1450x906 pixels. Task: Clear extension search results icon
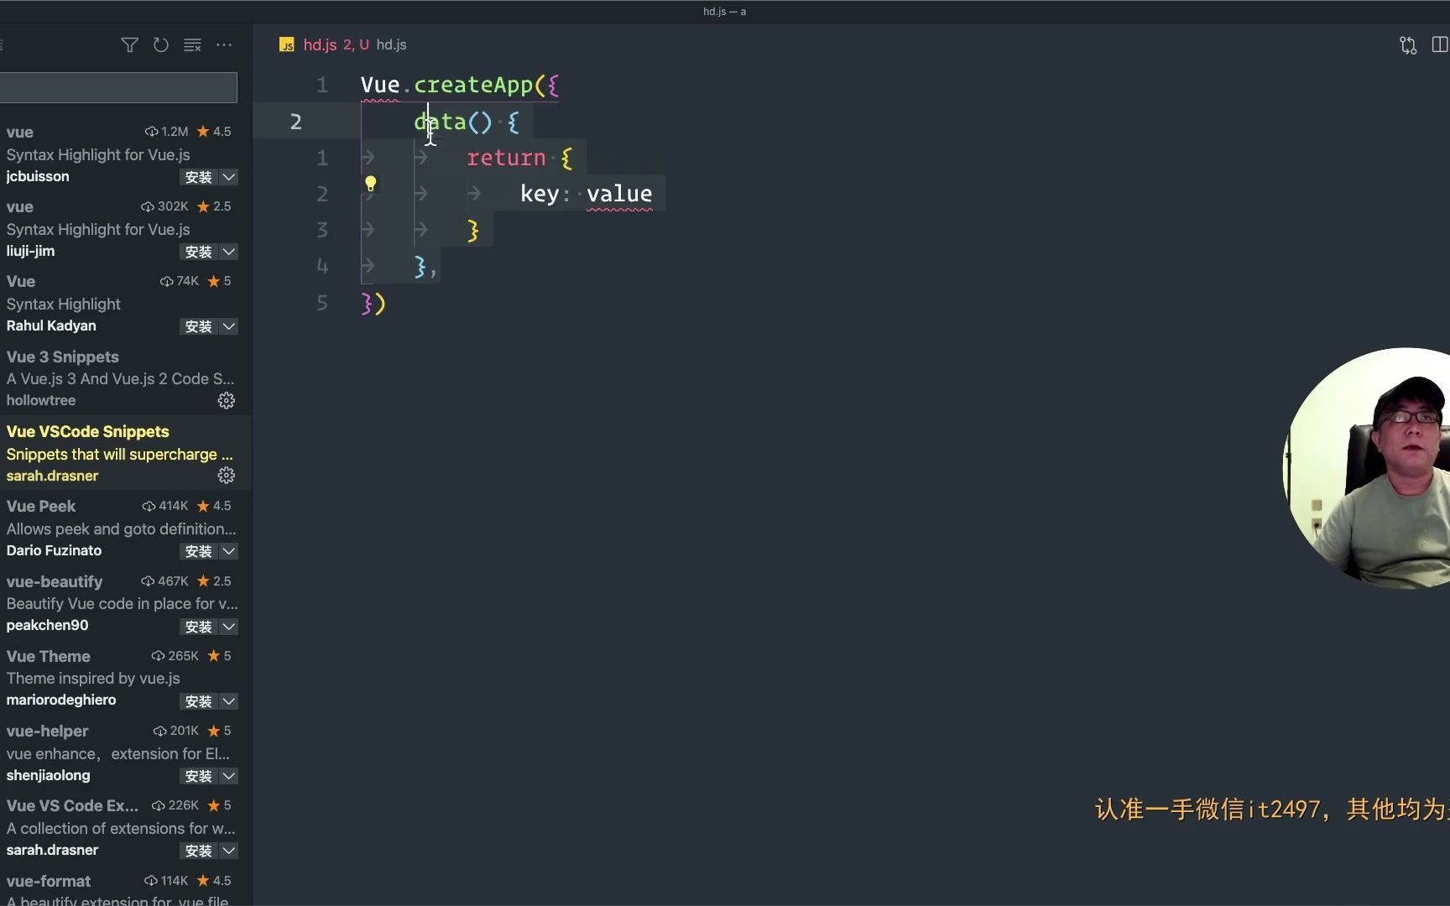click(192, 44)
